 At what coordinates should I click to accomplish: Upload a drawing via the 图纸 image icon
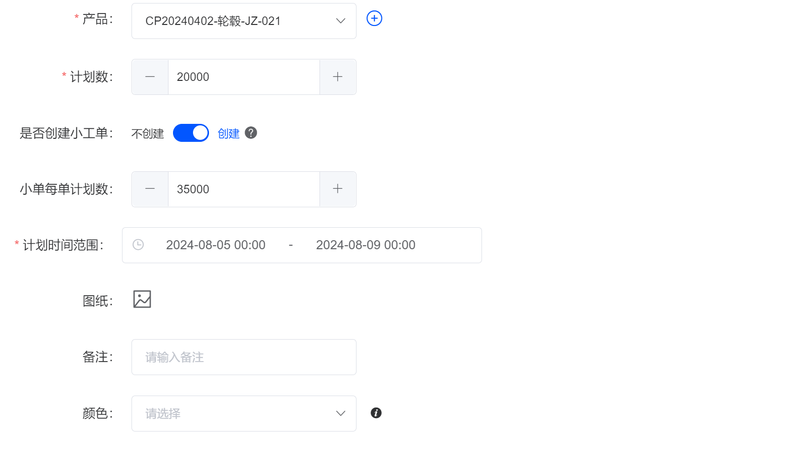[142, 299]
